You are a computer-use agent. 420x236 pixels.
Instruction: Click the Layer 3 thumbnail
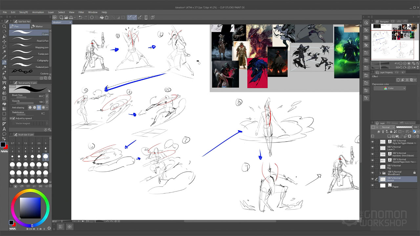pyautogui.click(x=383, y=148)
